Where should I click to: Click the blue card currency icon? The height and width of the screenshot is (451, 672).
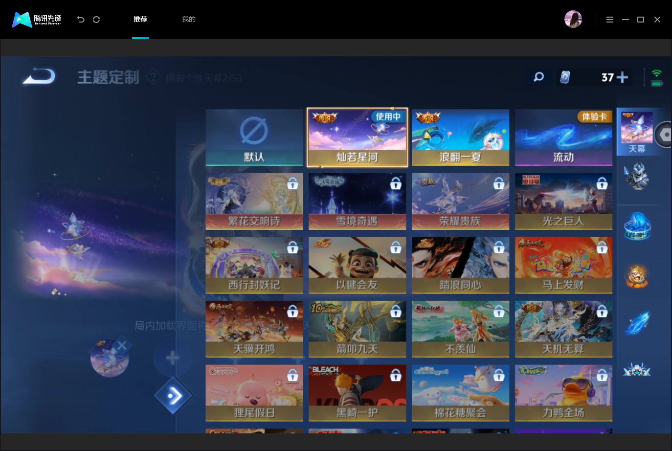tap(565, 77)
